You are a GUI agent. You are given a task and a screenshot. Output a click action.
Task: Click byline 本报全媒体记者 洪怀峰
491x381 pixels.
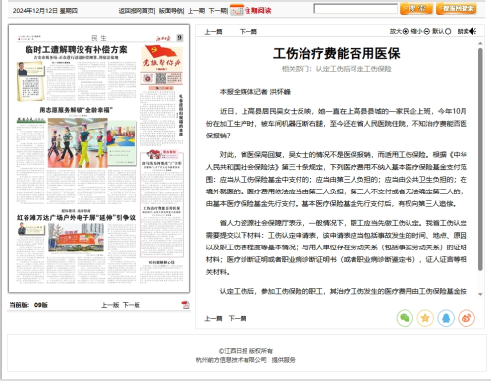(x=255, y=92)
